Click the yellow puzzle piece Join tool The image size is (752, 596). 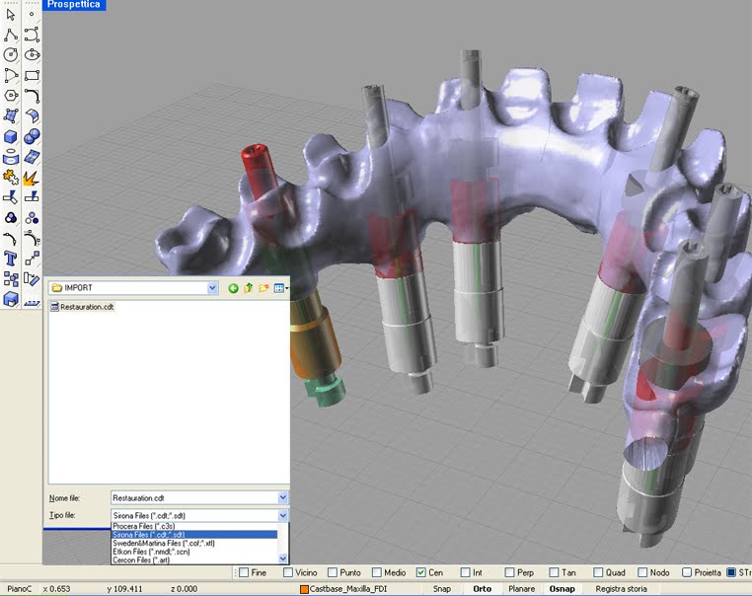pos(11,177)
